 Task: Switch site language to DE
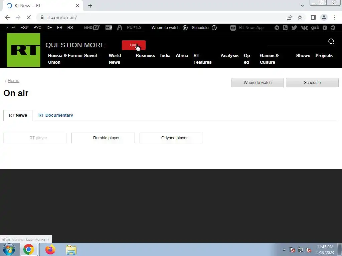pyautogui.click(x=49, y=28)
